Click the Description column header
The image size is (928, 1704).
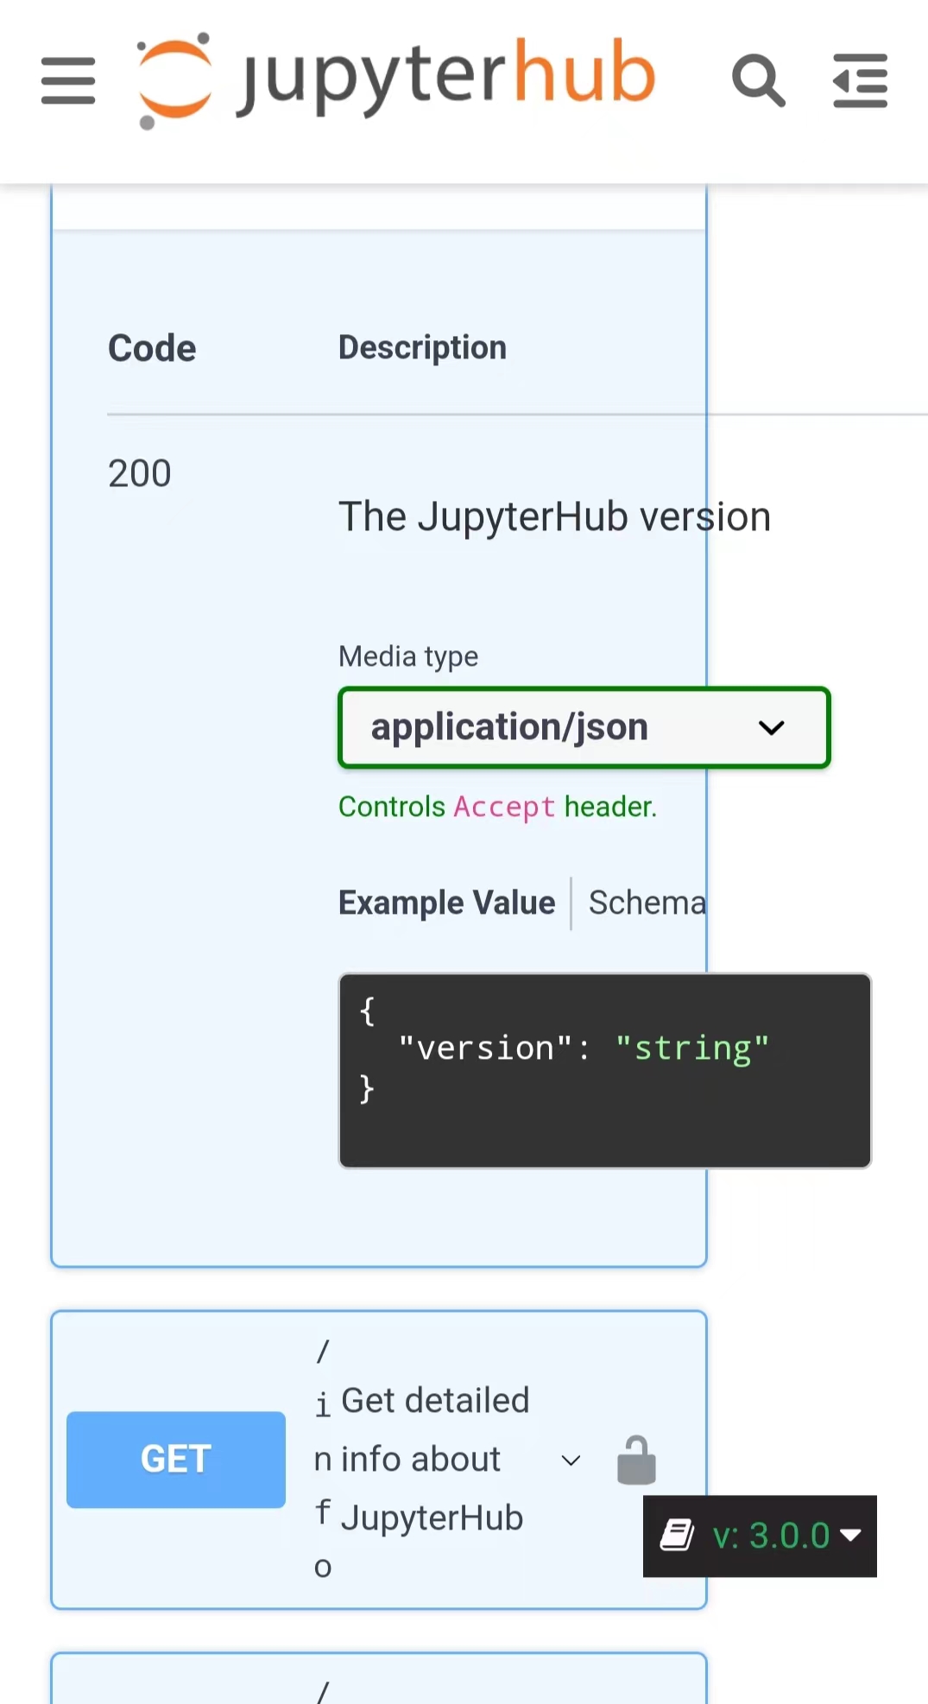pos(423,347)
